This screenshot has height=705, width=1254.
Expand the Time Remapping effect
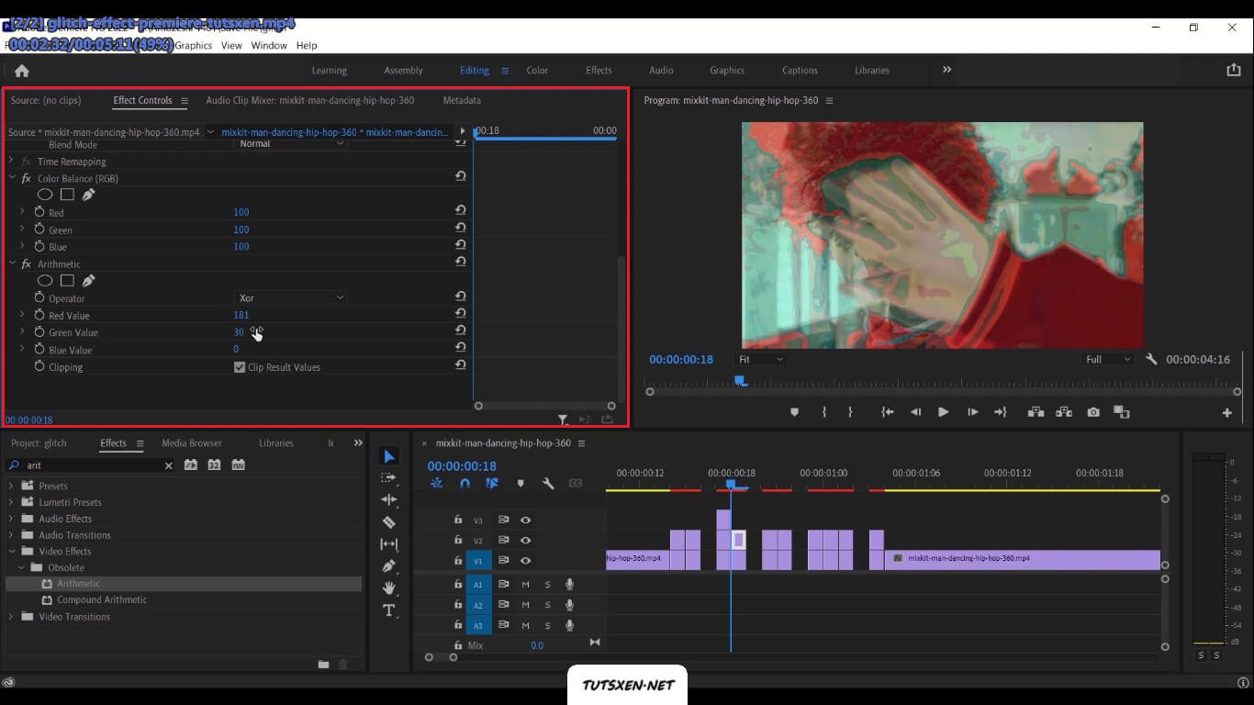pyautogui.click(x=11, y=162)
